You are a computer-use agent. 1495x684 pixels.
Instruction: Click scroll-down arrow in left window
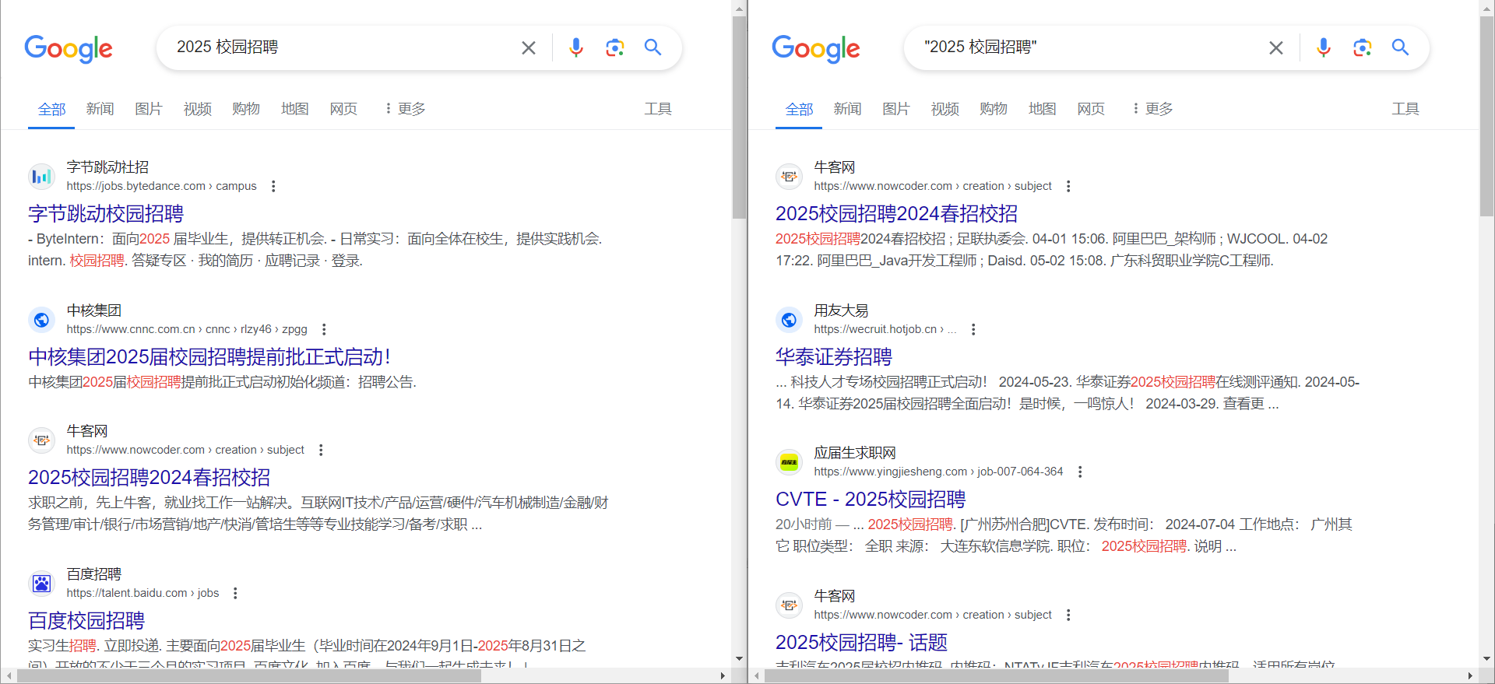[739, 659]
